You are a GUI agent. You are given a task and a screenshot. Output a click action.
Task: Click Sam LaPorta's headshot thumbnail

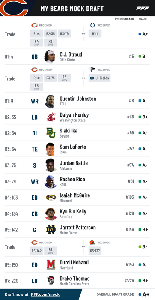point(51,149)
